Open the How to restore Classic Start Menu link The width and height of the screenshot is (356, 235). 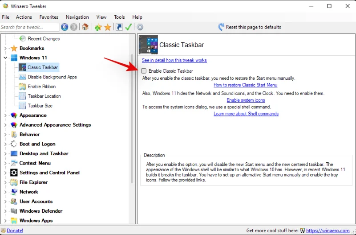point(245,85)
